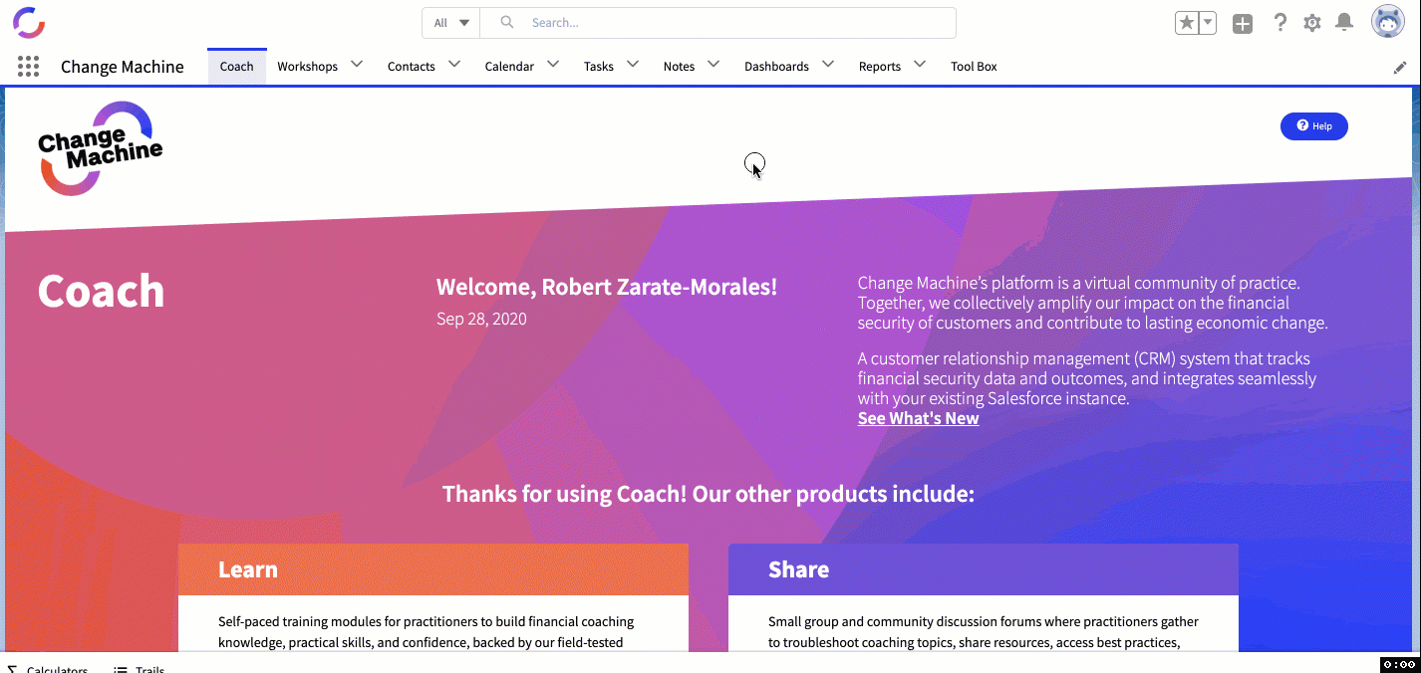This screenshot has width=1421, height=673.
Task: Click the Learn card header
Action: [x=433, y=569]
